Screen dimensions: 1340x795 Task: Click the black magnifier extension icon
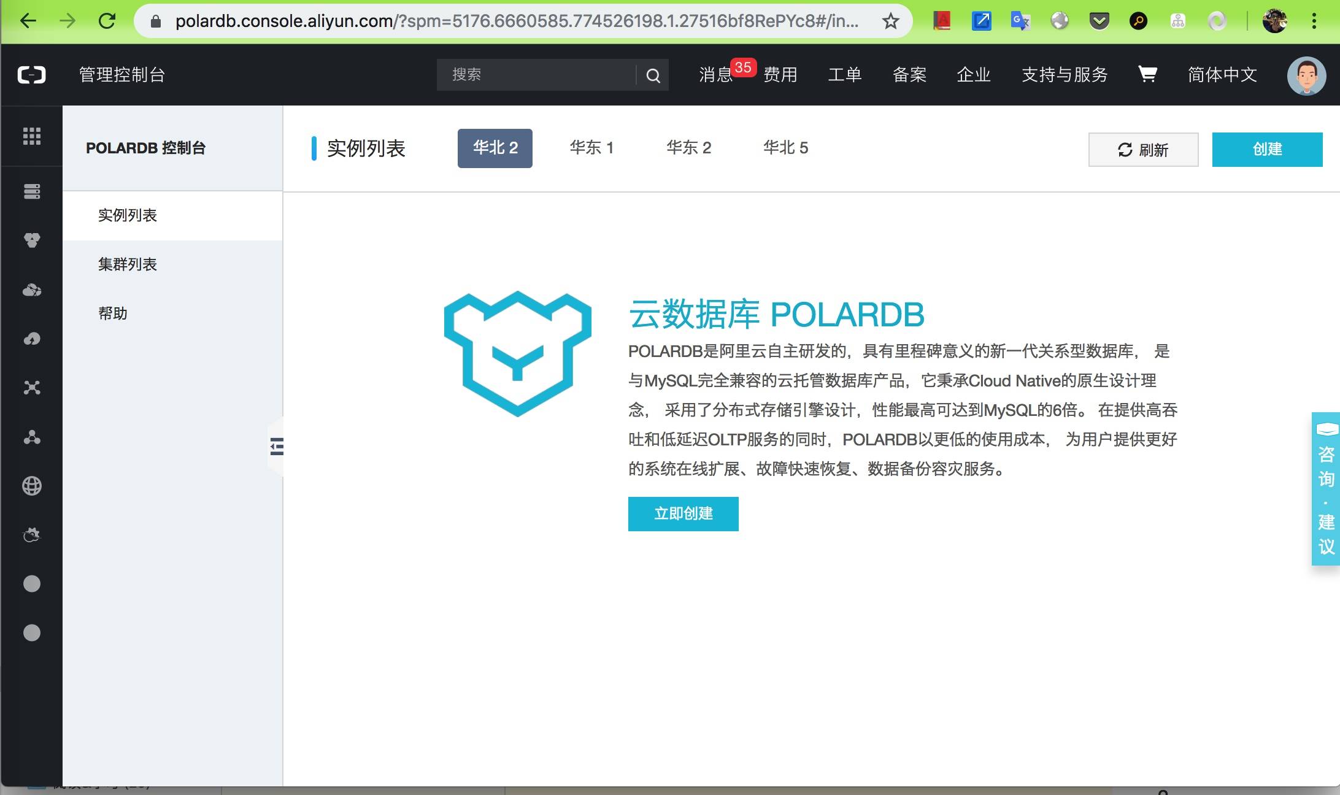click(1138, 21)
